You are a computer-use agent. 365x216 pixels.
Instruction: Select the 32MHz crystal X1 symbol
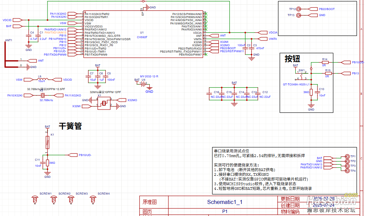pos(104,103)
